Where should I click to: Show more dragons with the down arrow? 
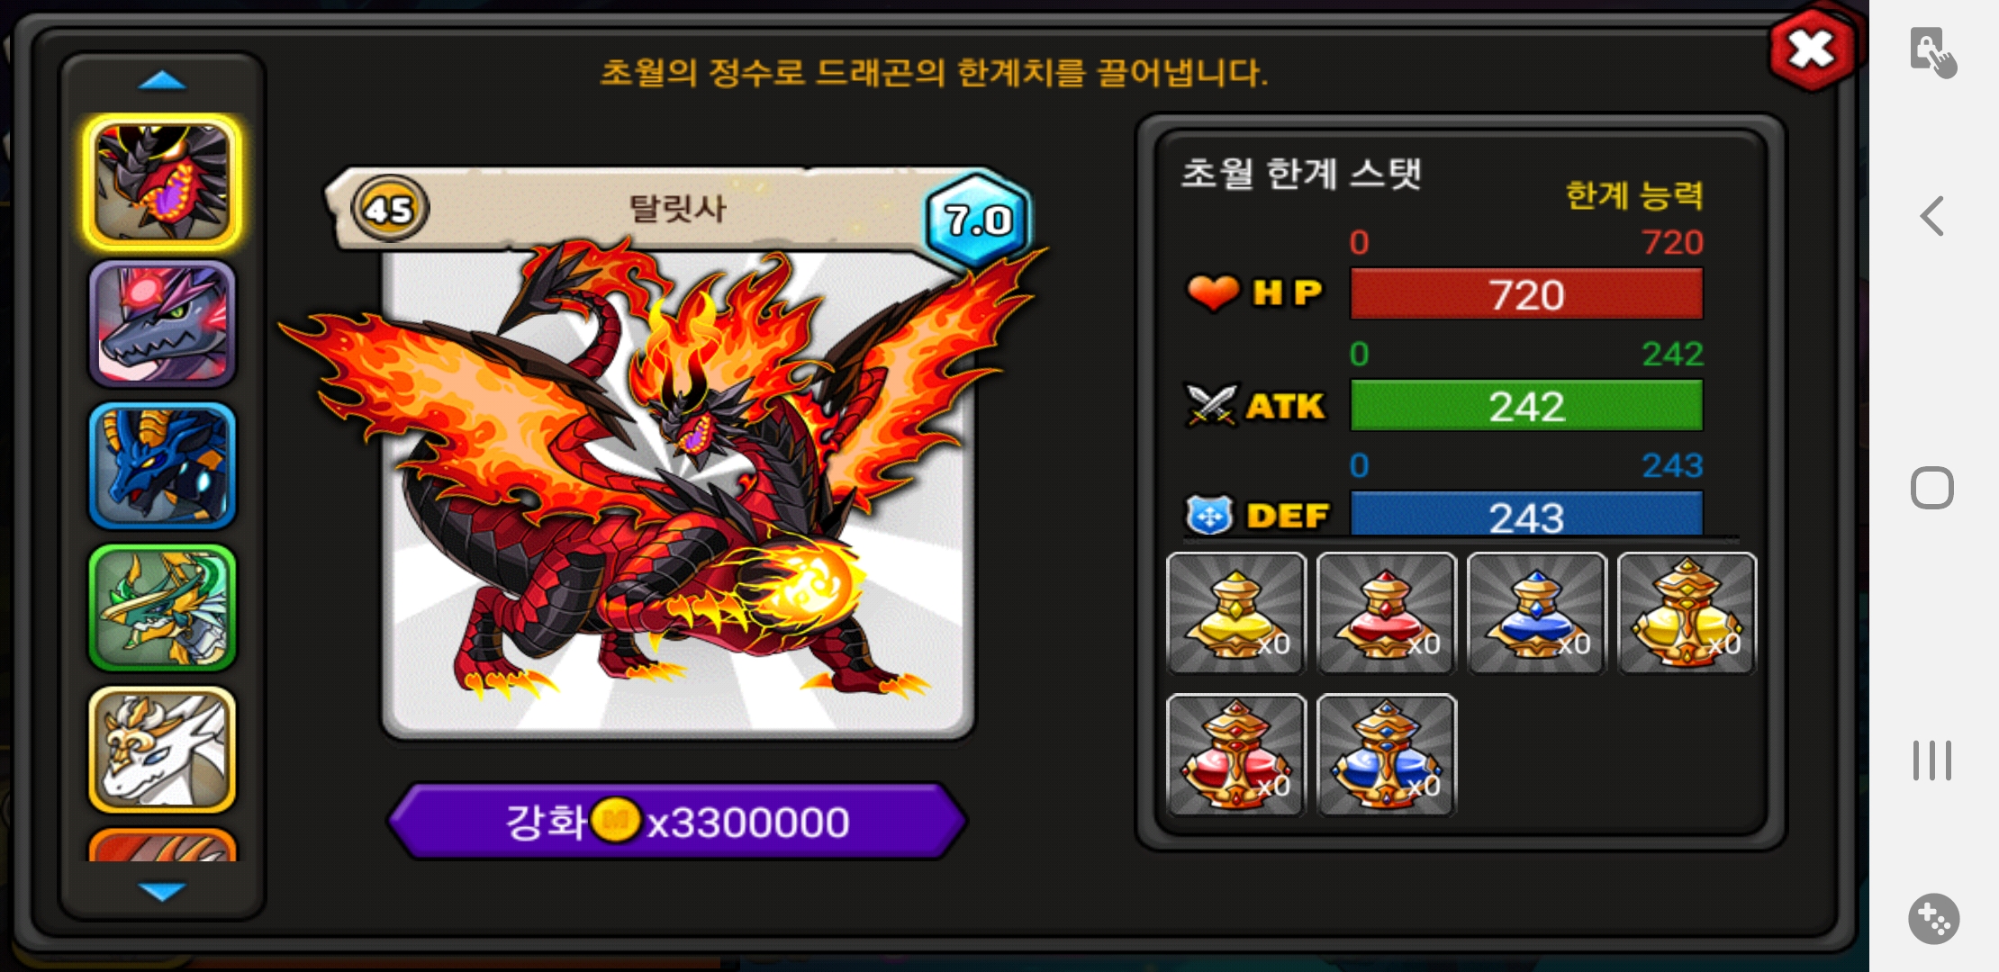[x=162, y=891]
